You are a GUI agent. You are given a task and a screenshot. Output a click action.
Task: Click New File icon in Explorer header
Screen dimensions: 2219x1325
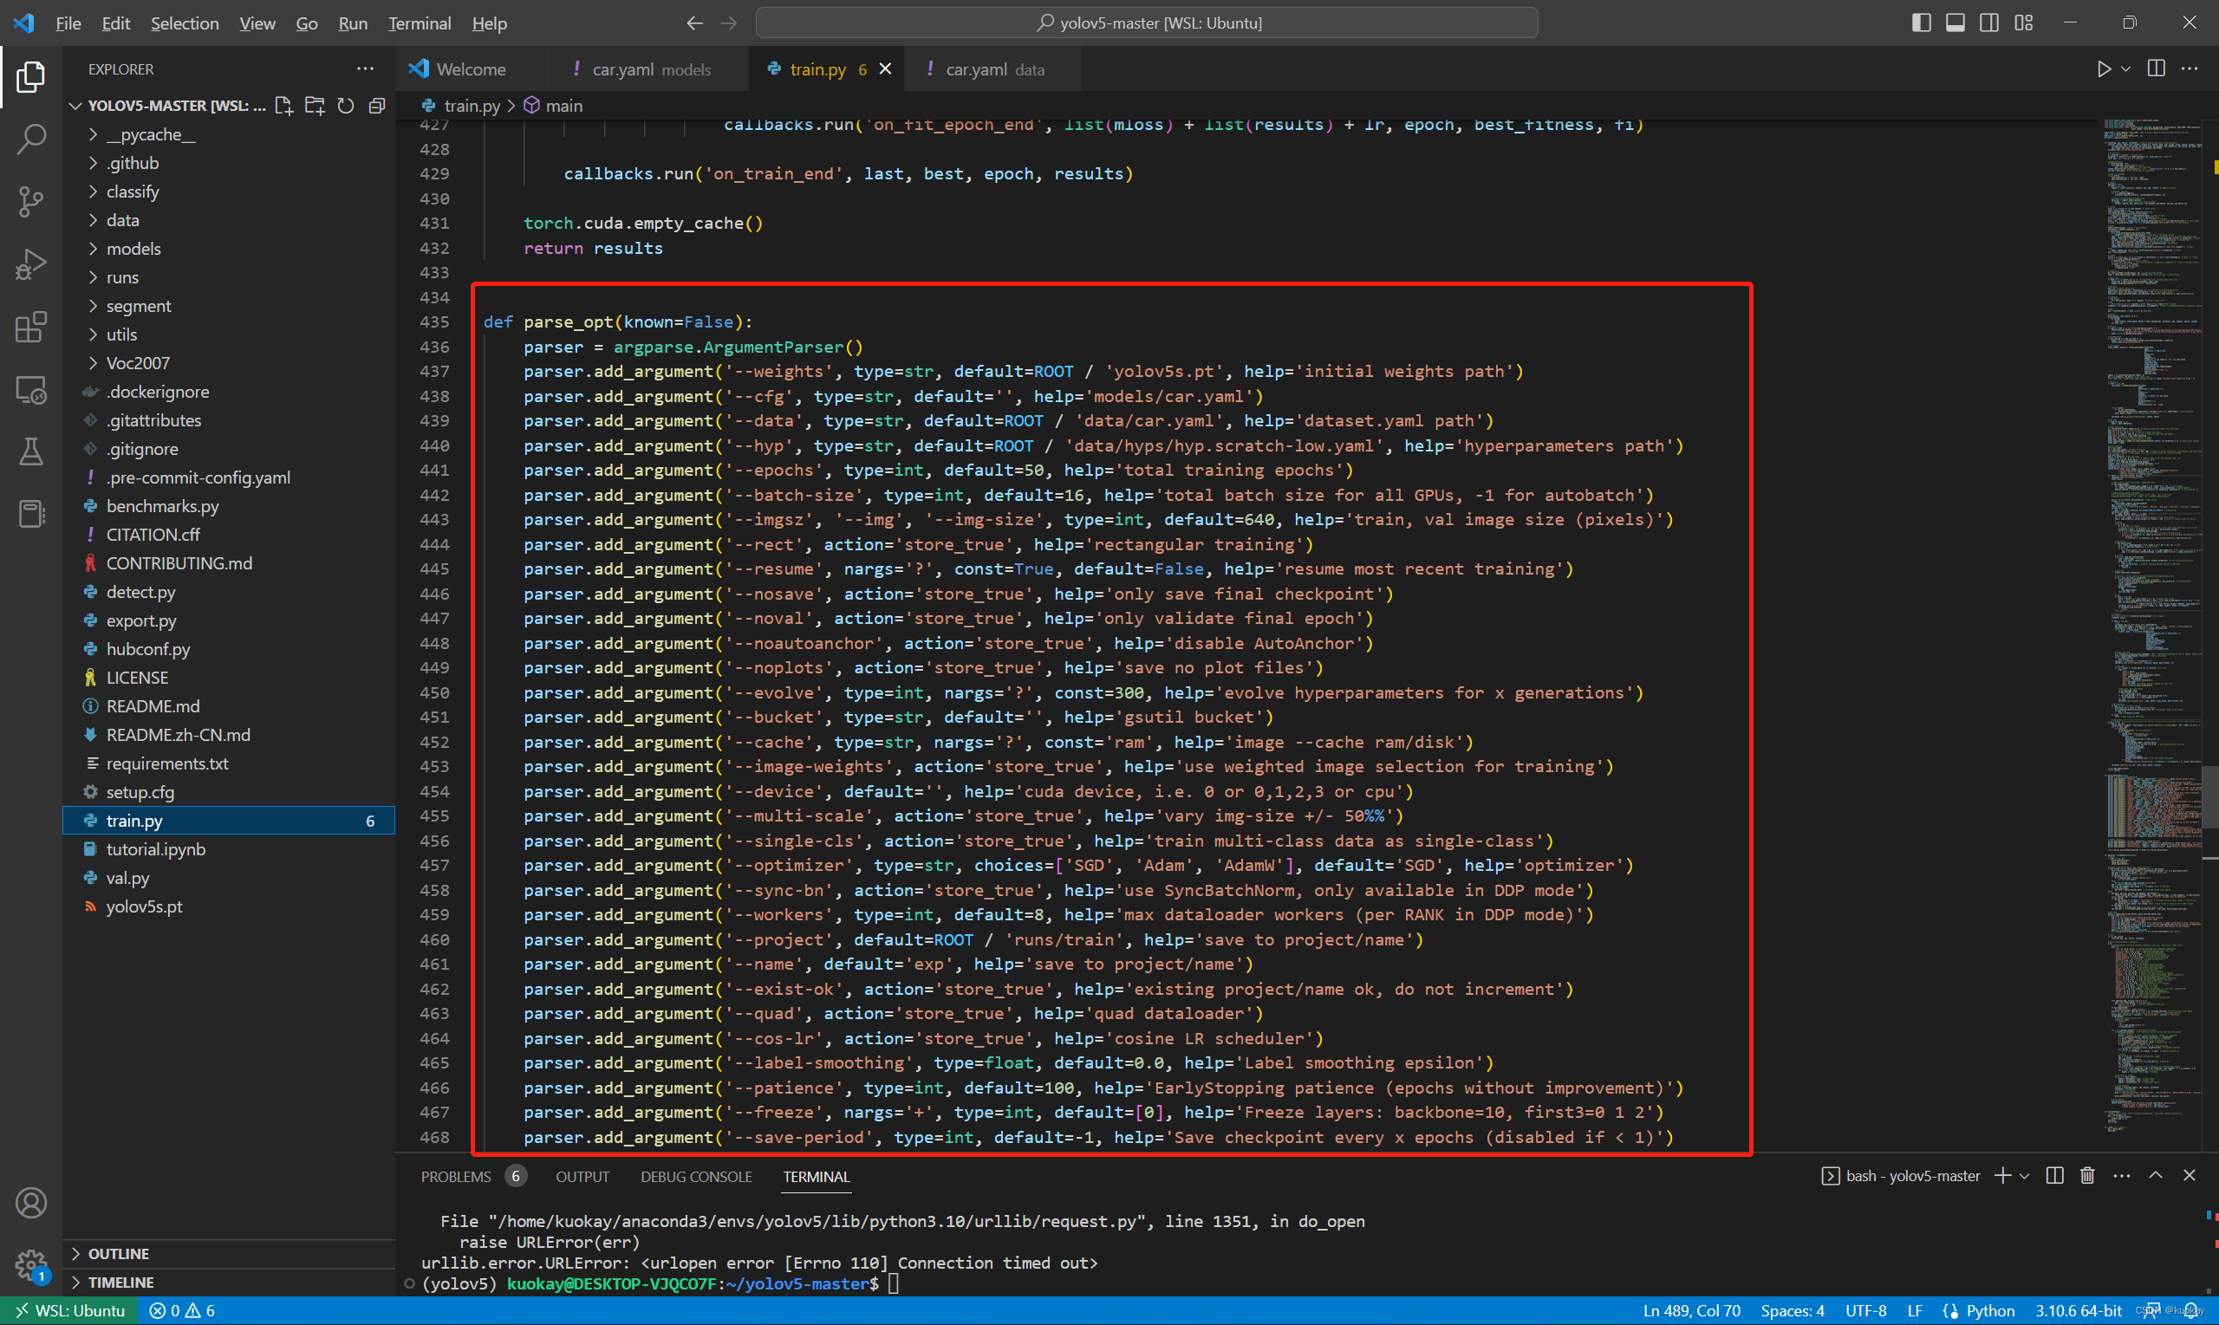click(x=284, y=106)
